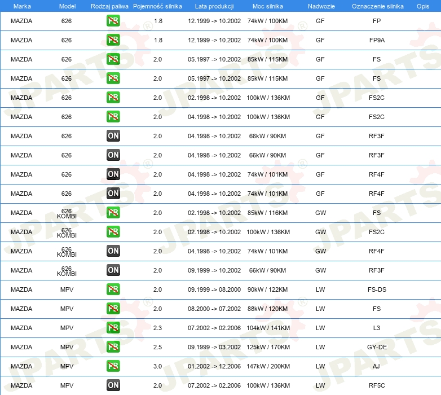
Task: Click the Opis column header
Action: click(x=423, y=6)
